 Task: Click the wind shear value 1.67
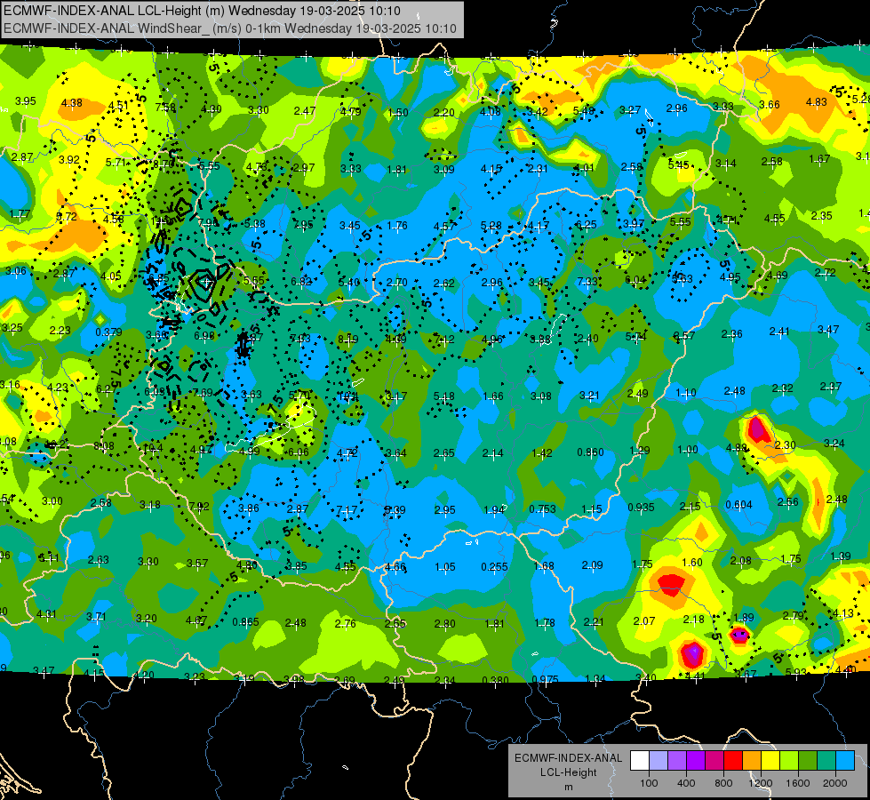click(819, 159)
